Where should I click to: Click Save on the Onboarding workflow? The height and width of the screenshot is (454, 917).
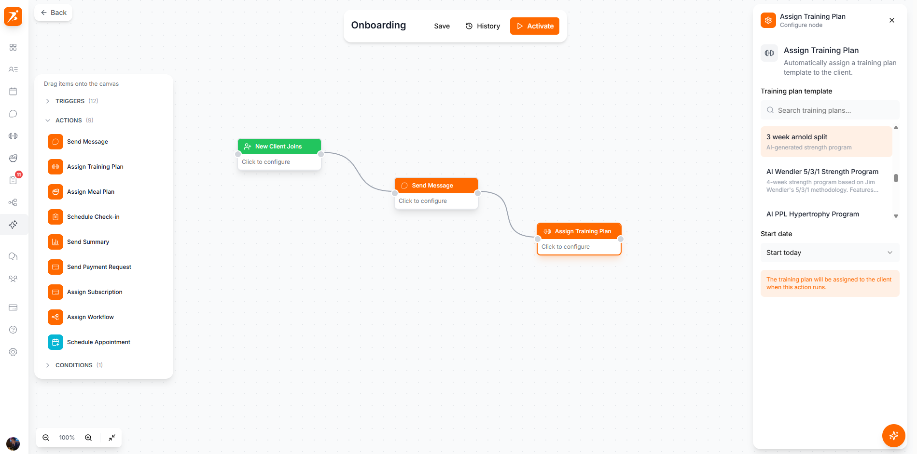442,26
